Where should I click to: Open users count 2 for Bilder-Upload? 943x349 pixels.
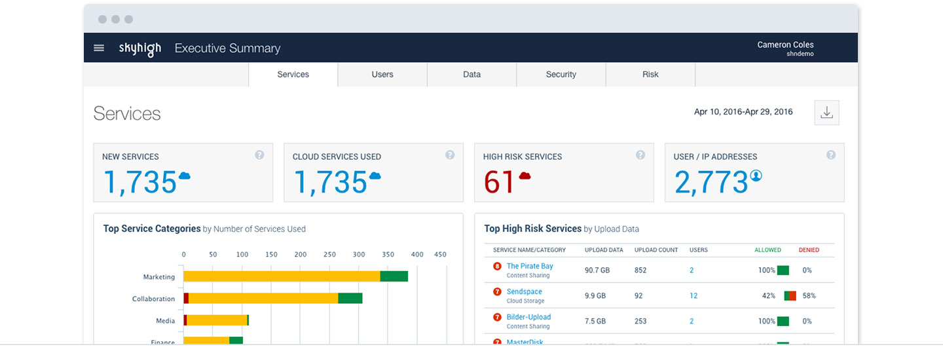pos(692,321)
